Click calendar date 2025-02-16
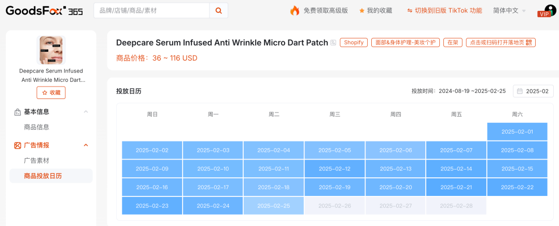 click(x=152, y=187)
